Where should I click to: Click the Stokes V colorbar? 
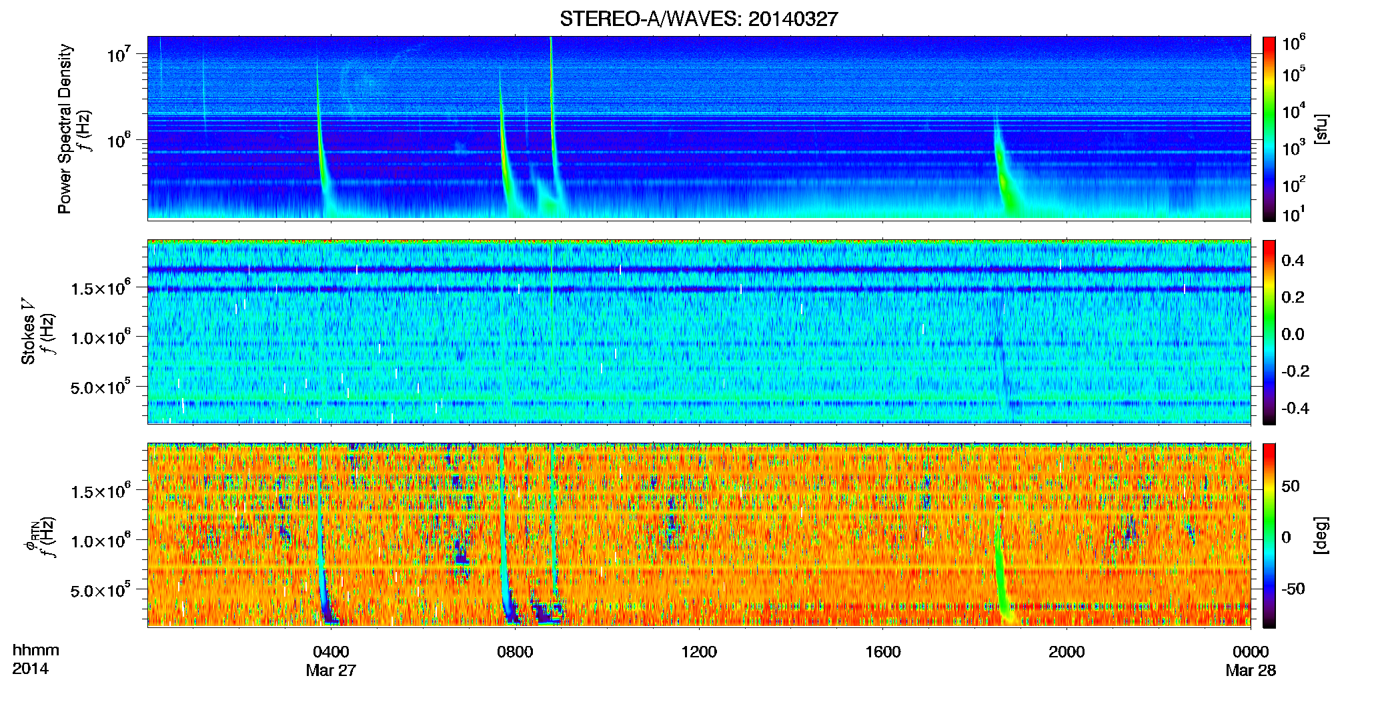[1269, 332]
